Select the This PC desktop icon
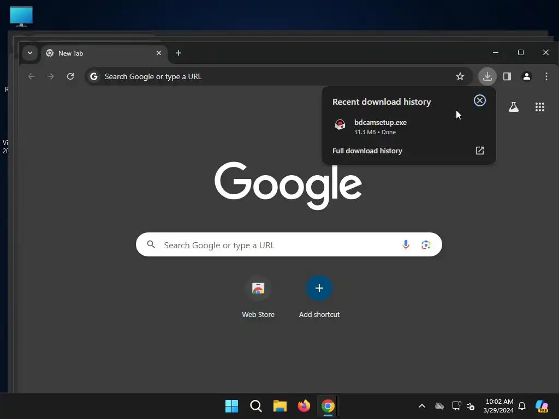The image size is (559, 419). [21, 16]
